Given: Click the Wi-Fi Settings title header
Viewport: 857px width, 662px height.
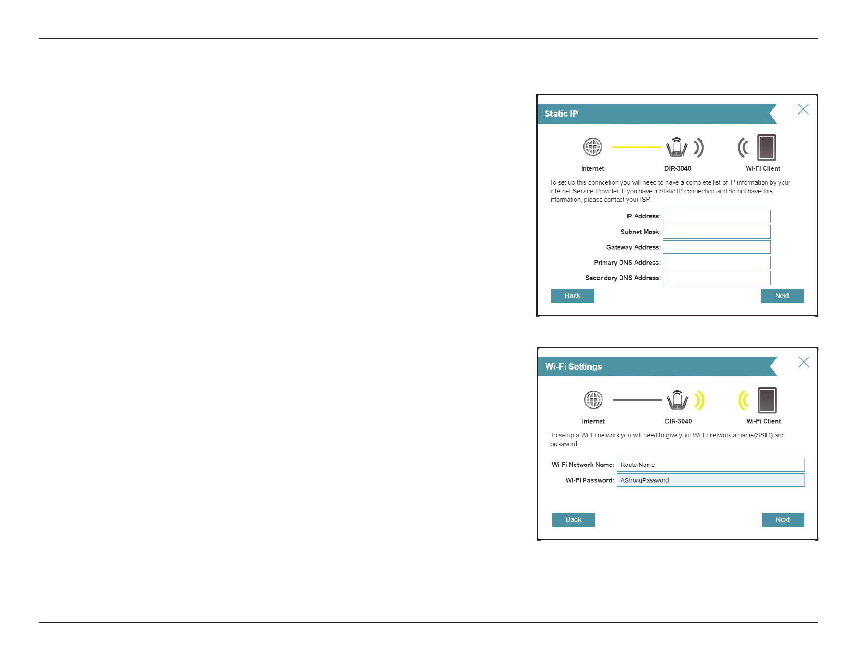Looking at the screenshot, I should [x=657, y=366].
